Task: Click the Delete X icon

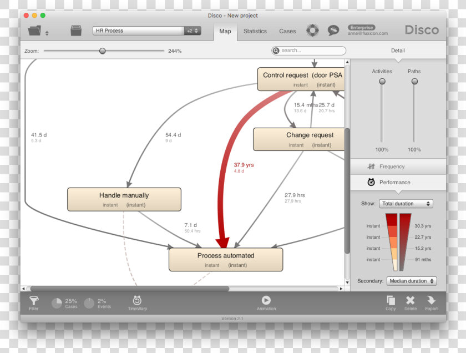Action: (410, 300)
